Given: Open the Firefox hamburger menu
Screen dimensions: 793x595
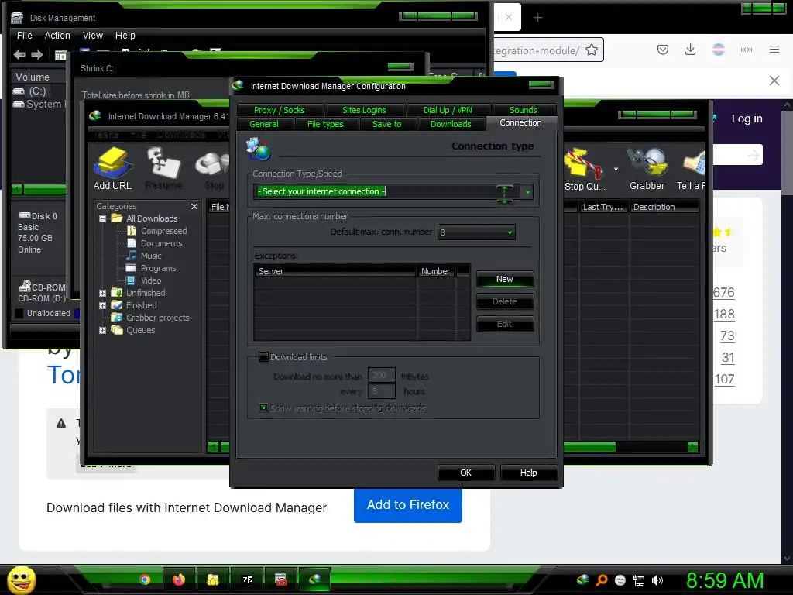Looking at the screenshot, I should (774, 50).
